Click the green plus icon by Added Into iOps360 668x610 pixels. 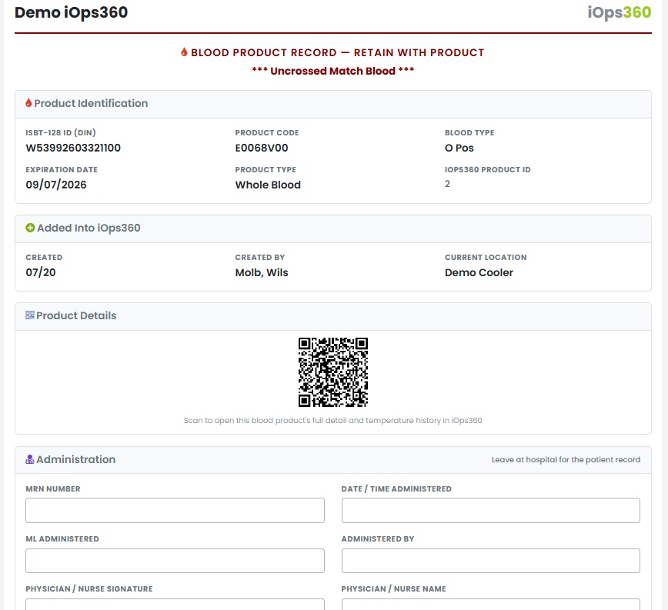click(30, 228)
